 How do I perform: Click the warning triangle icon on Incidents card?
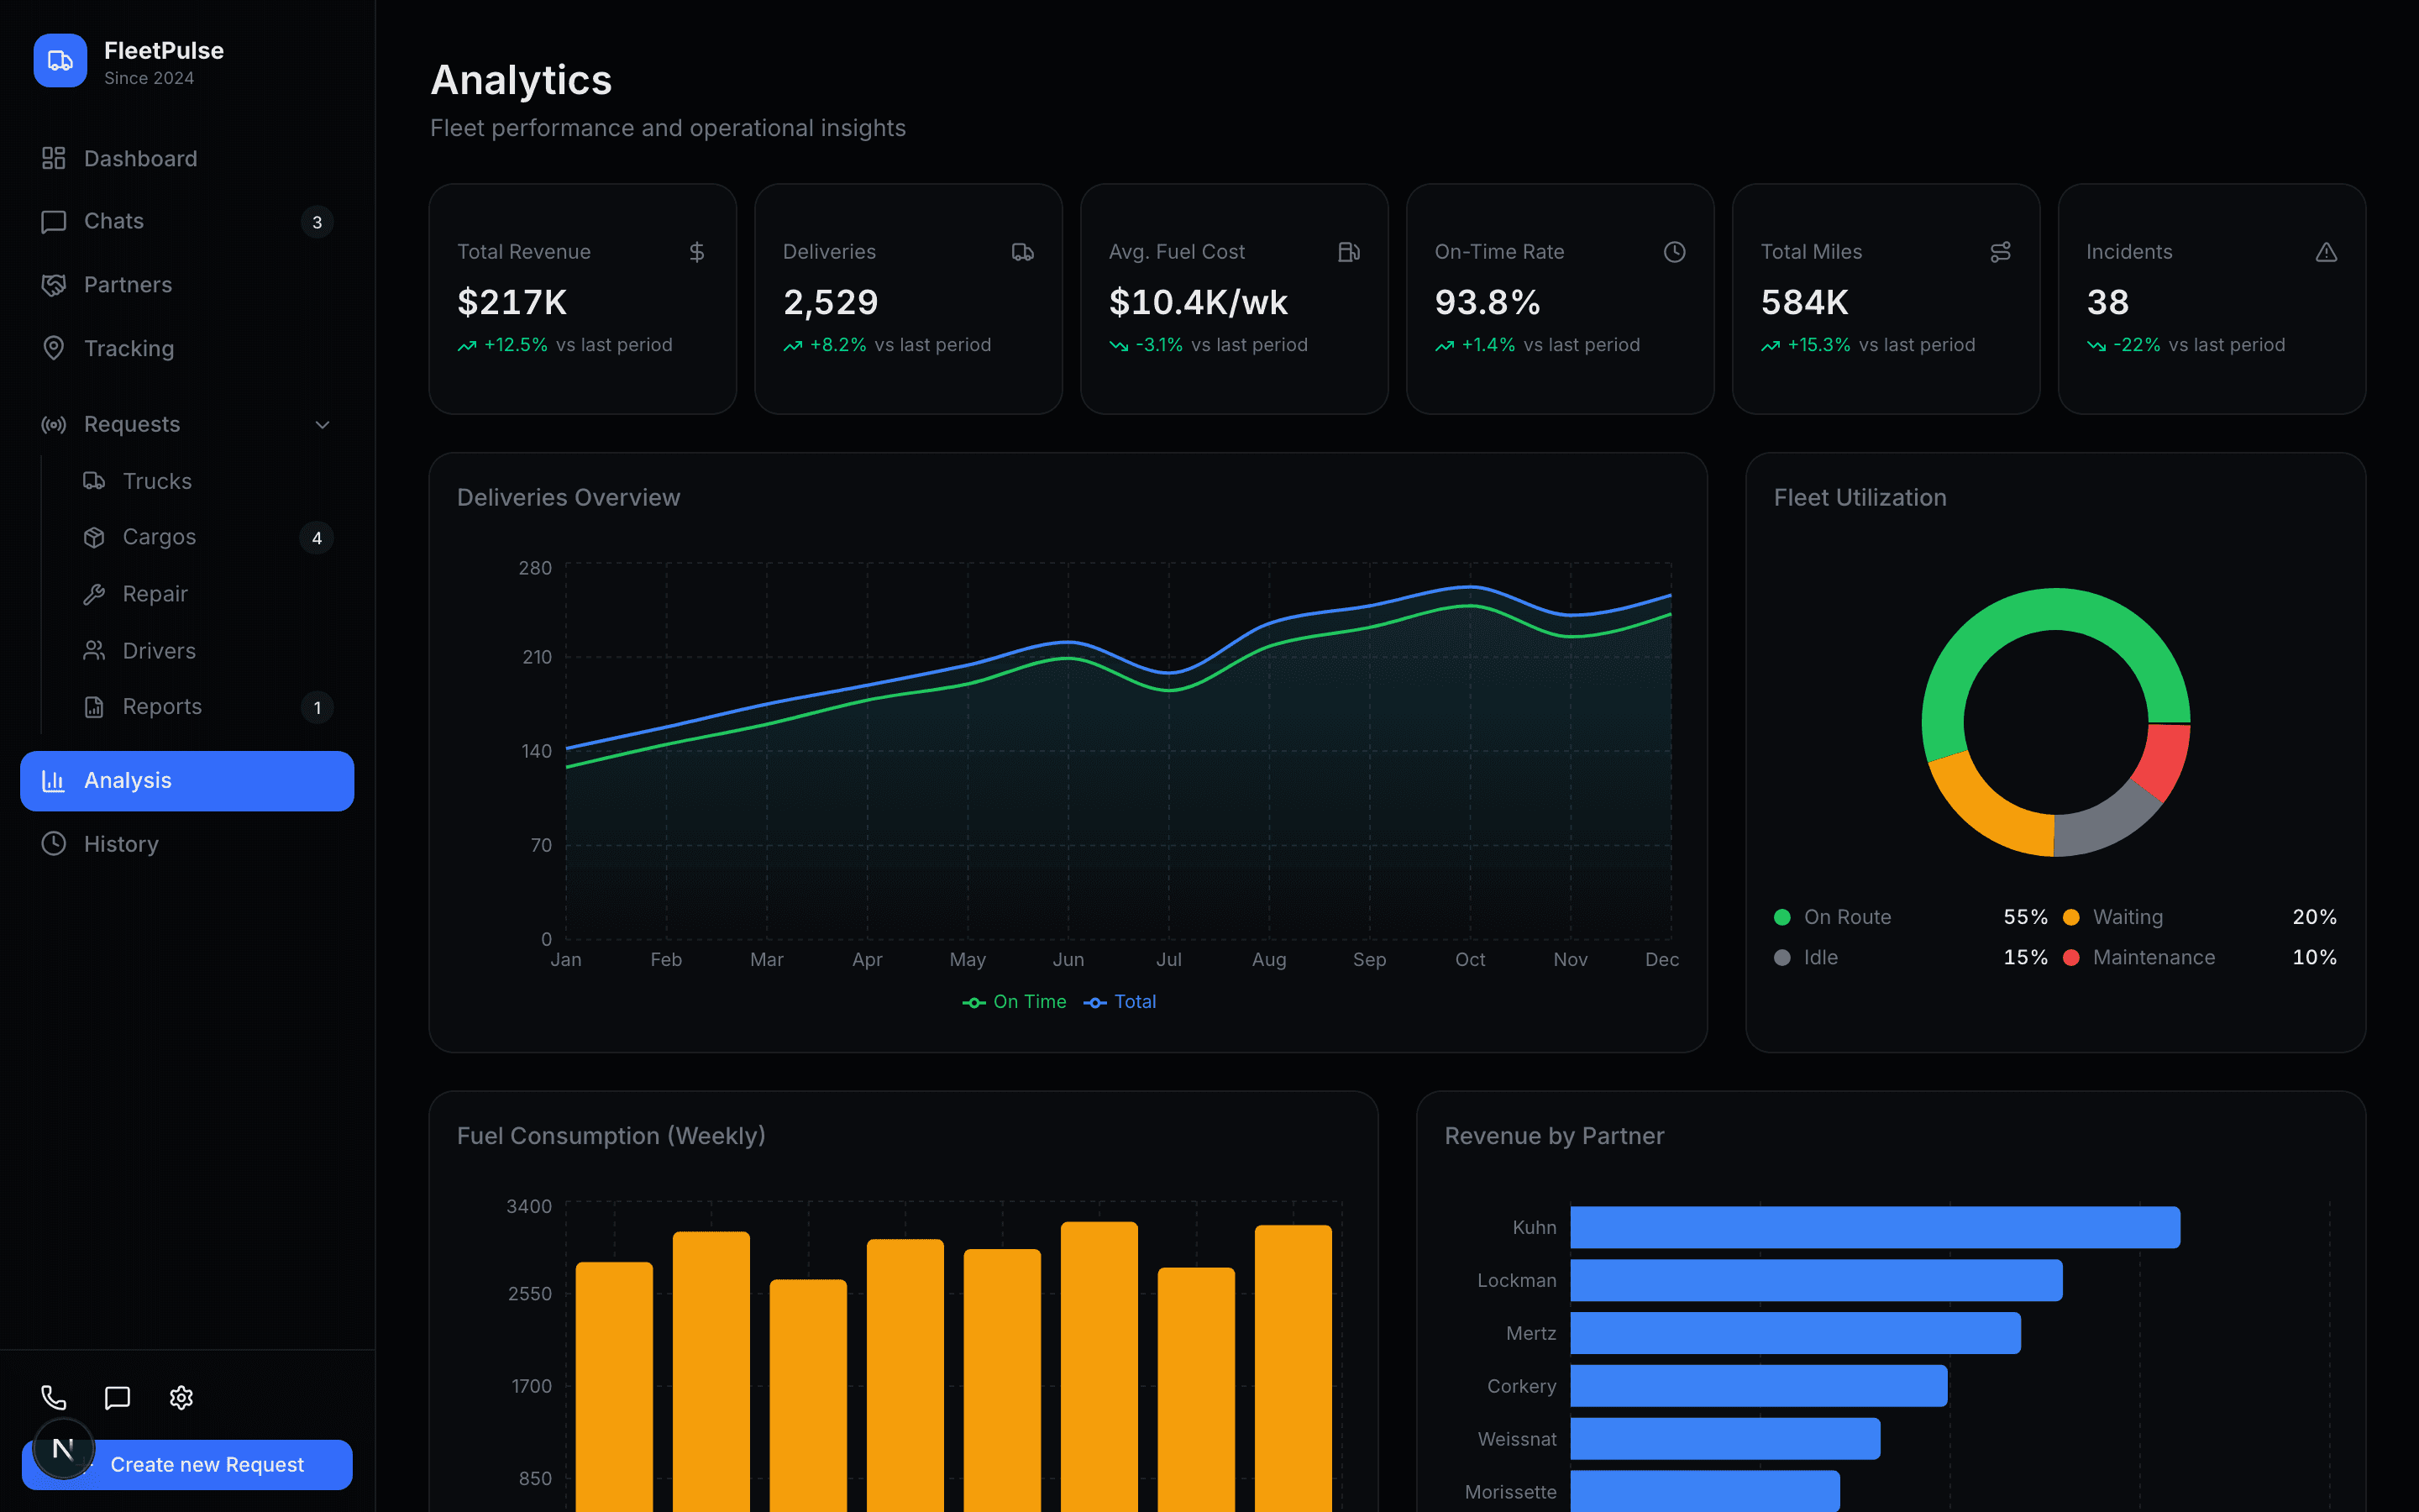click(x=2326, y=252)
